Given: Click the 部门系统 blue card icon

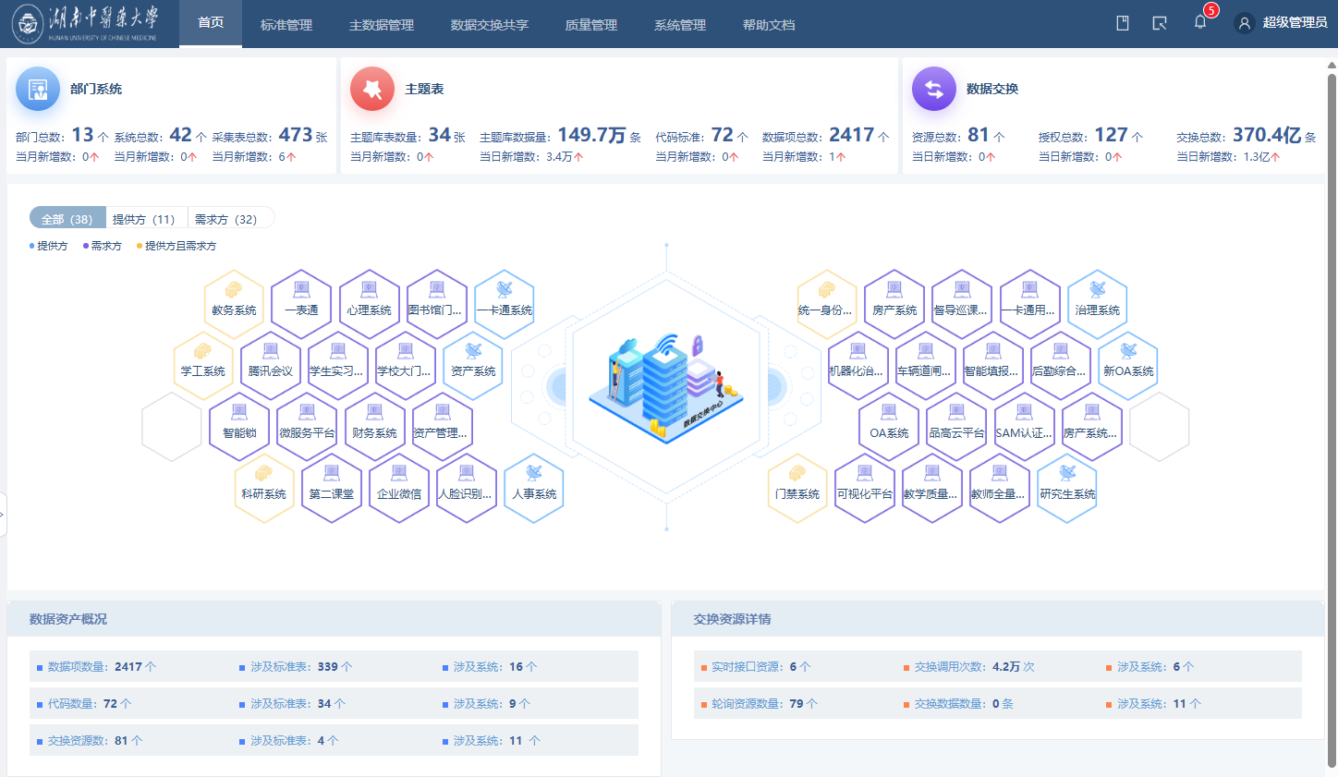Looking at the screenshot, I should click(38, 89).
